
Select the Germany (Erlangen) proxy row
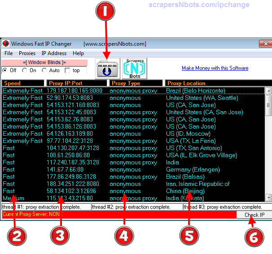click(x=135, y=170)
